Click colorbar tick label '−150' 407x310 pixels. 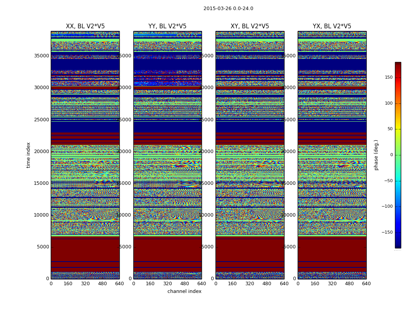[387, 232]
